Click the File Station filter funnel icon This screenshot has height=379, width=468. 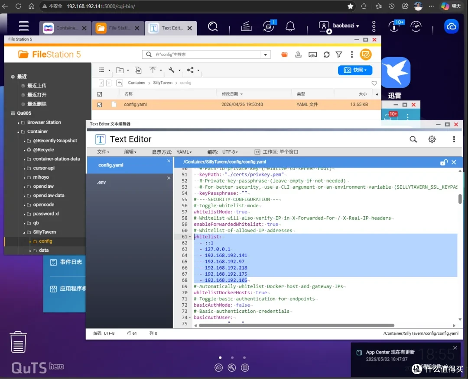coord(339,55)
